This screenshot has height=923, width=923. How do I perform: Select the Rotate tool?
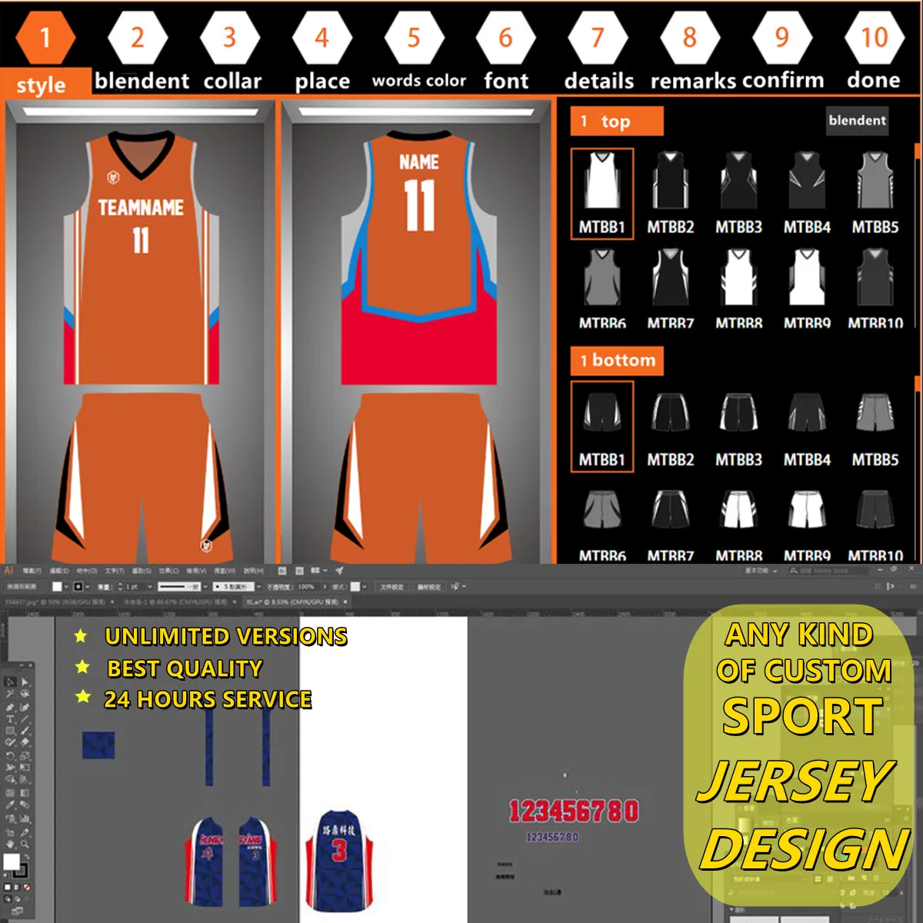coord(10,755)
